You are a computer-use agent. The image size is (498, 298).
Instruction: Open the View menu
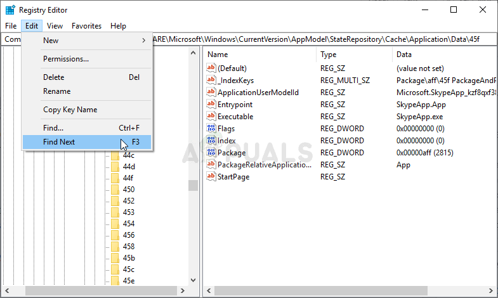coord(55,26)
